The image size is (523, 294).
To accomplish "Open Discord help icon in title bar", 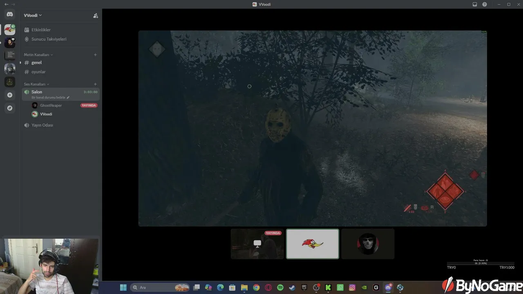I will (x=485, y=4).
